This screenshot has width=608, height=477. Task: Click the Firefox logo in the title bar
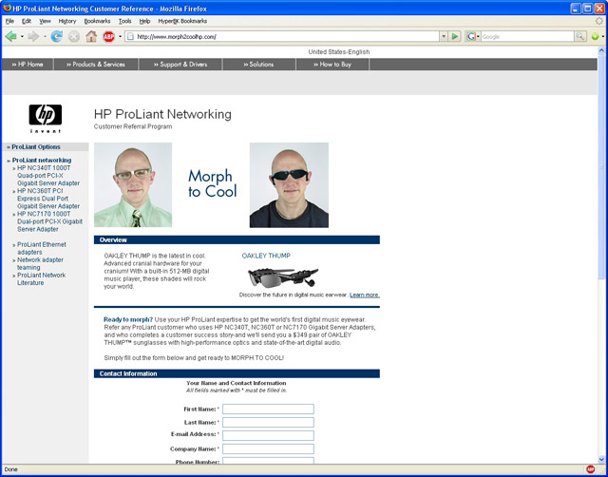tap(7, 9)
